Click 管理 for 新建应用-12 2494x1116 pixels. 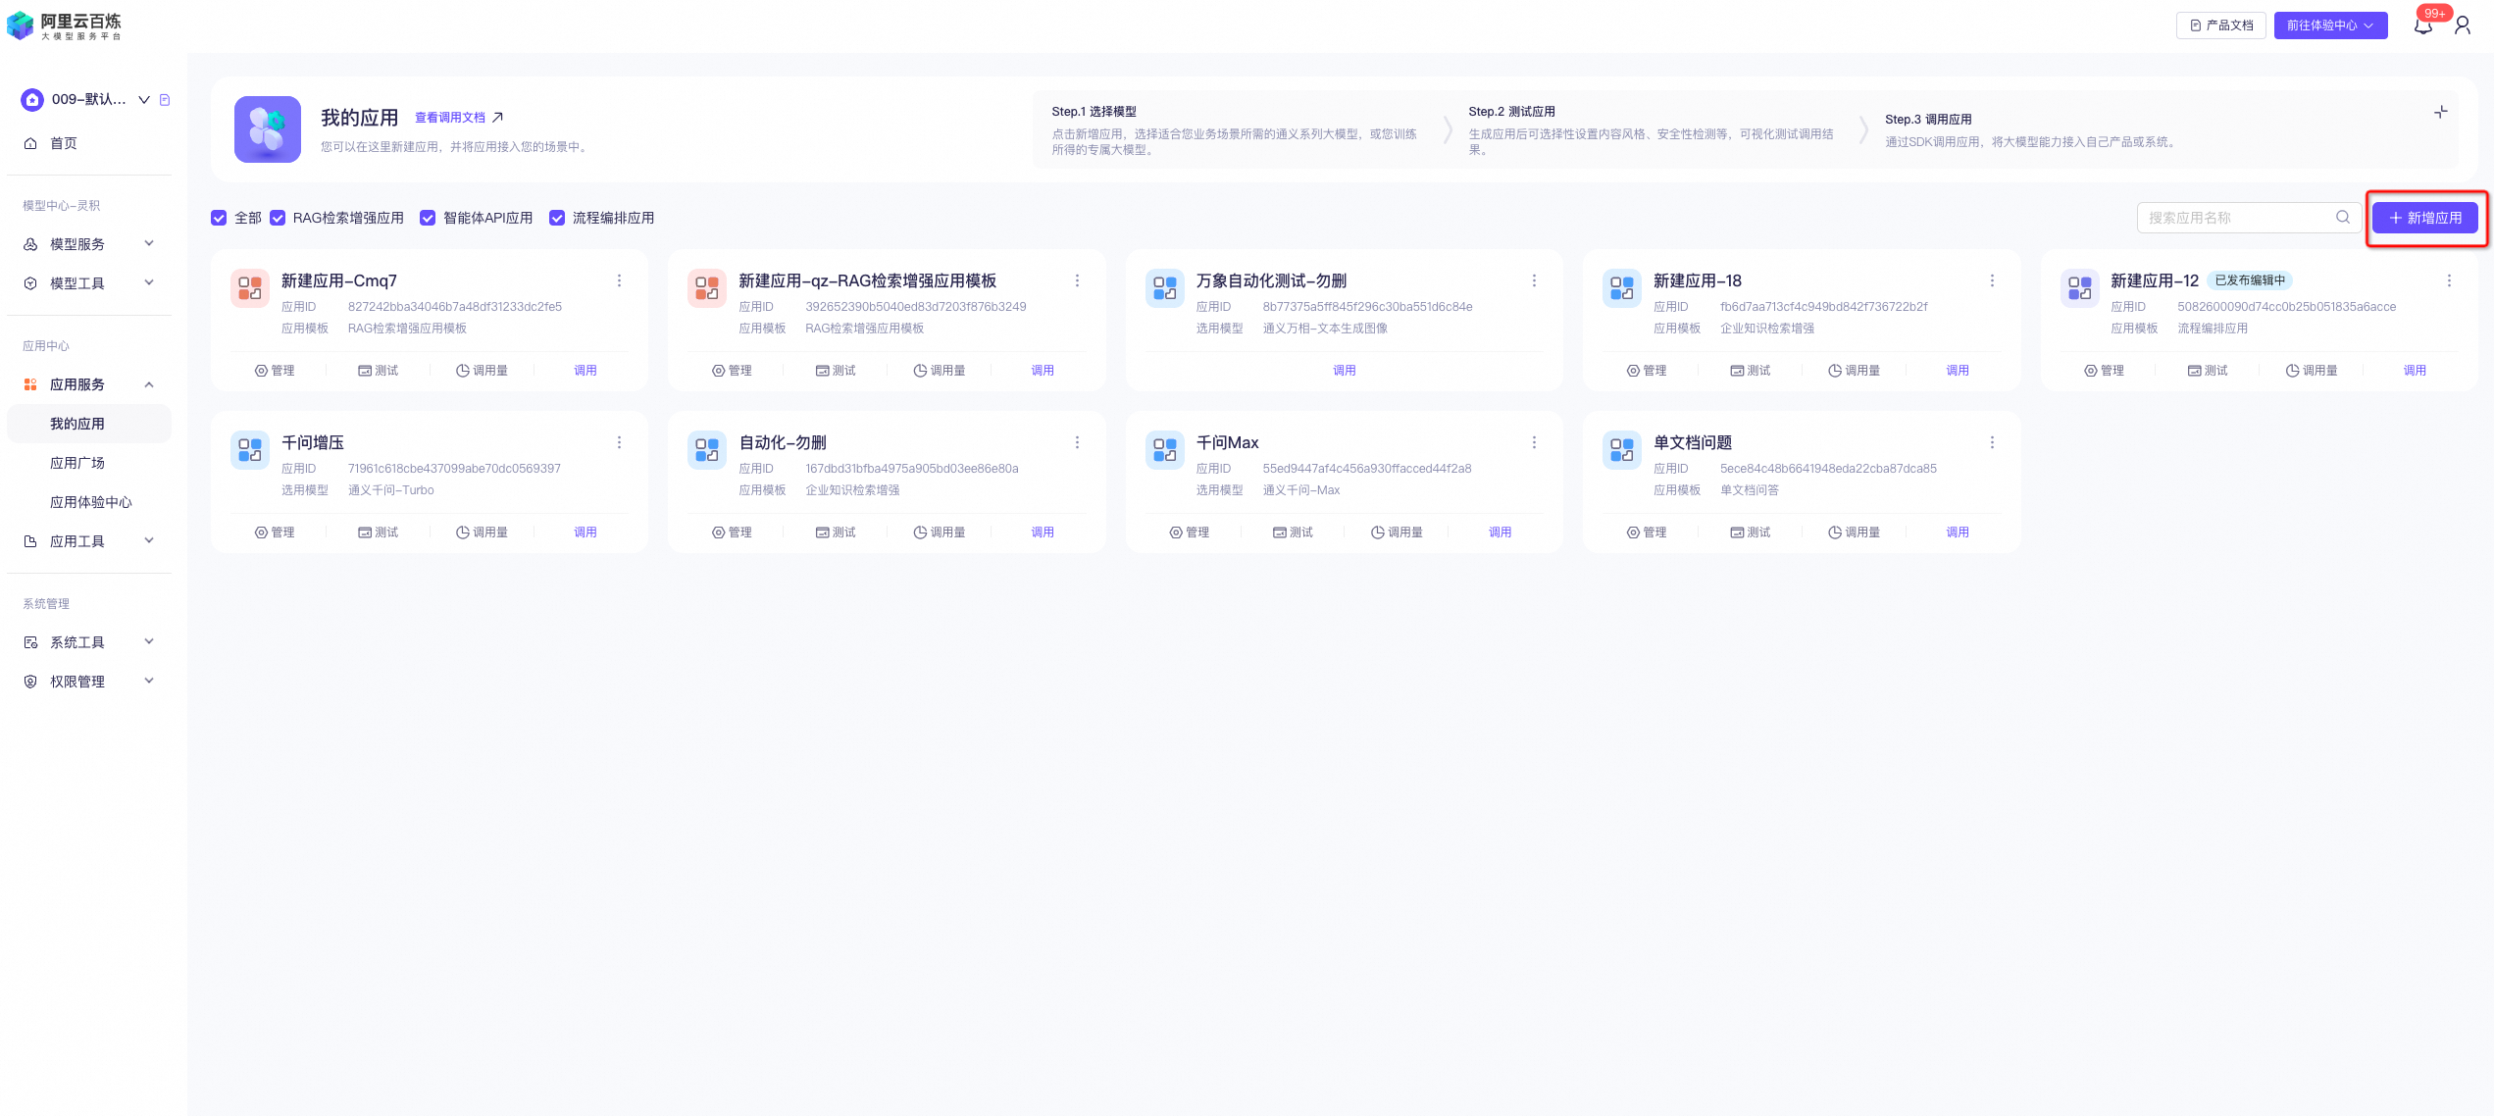click(x=2104, y=371)
